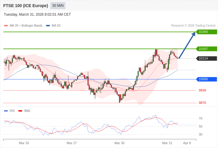Click the 10167 resistance price tag
This screenshot has height=148, width=218.
206,49
